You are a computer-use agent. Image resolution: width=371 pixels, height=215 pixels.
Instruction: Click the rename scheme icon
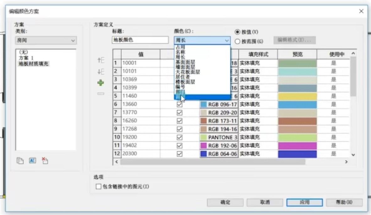click(x=32, y=161)
